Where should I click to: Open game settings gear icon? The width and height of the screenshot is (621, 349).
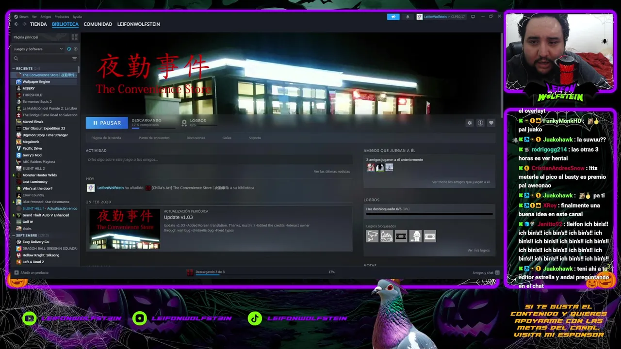[x=469, y=123]
